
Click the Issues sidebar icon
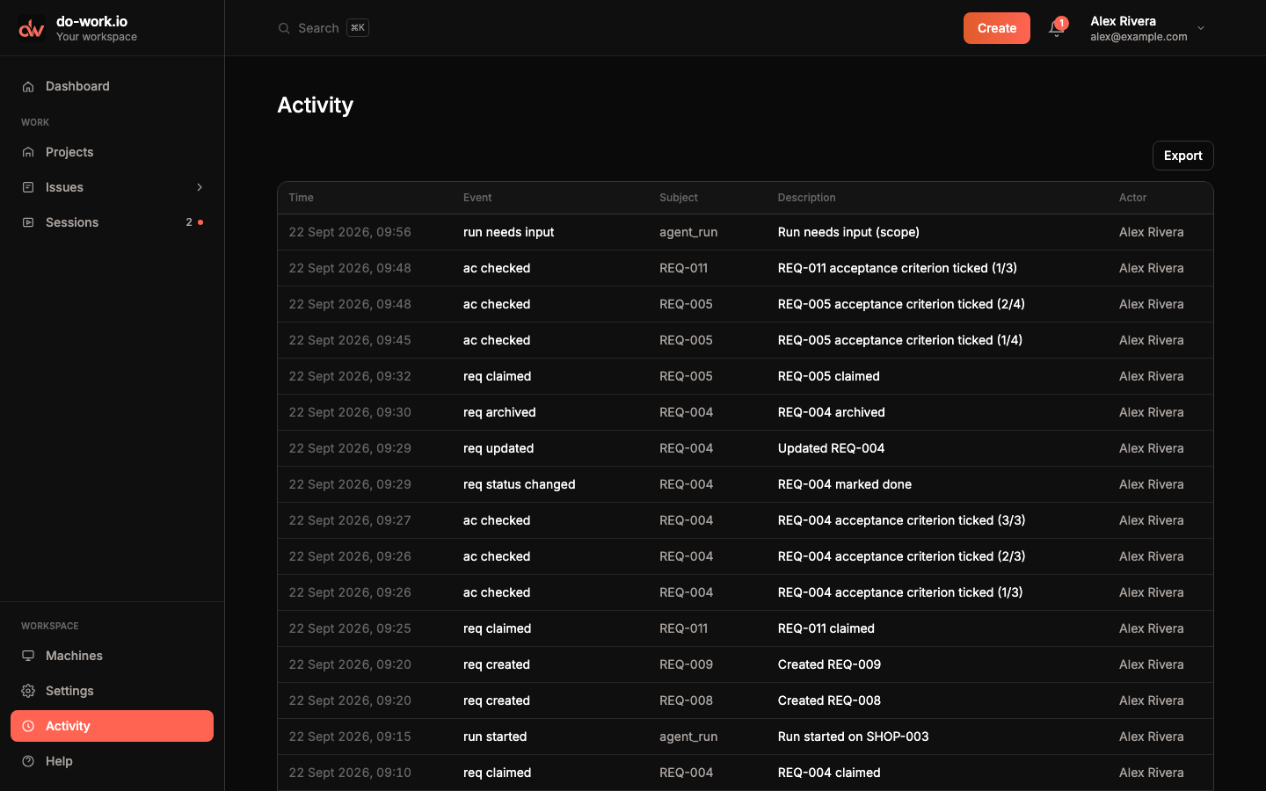[x=28, y=187]
